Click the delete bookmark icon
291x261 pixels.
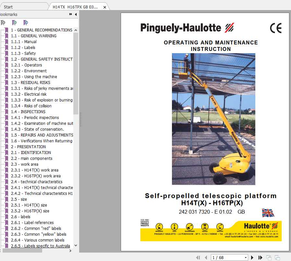4,23
